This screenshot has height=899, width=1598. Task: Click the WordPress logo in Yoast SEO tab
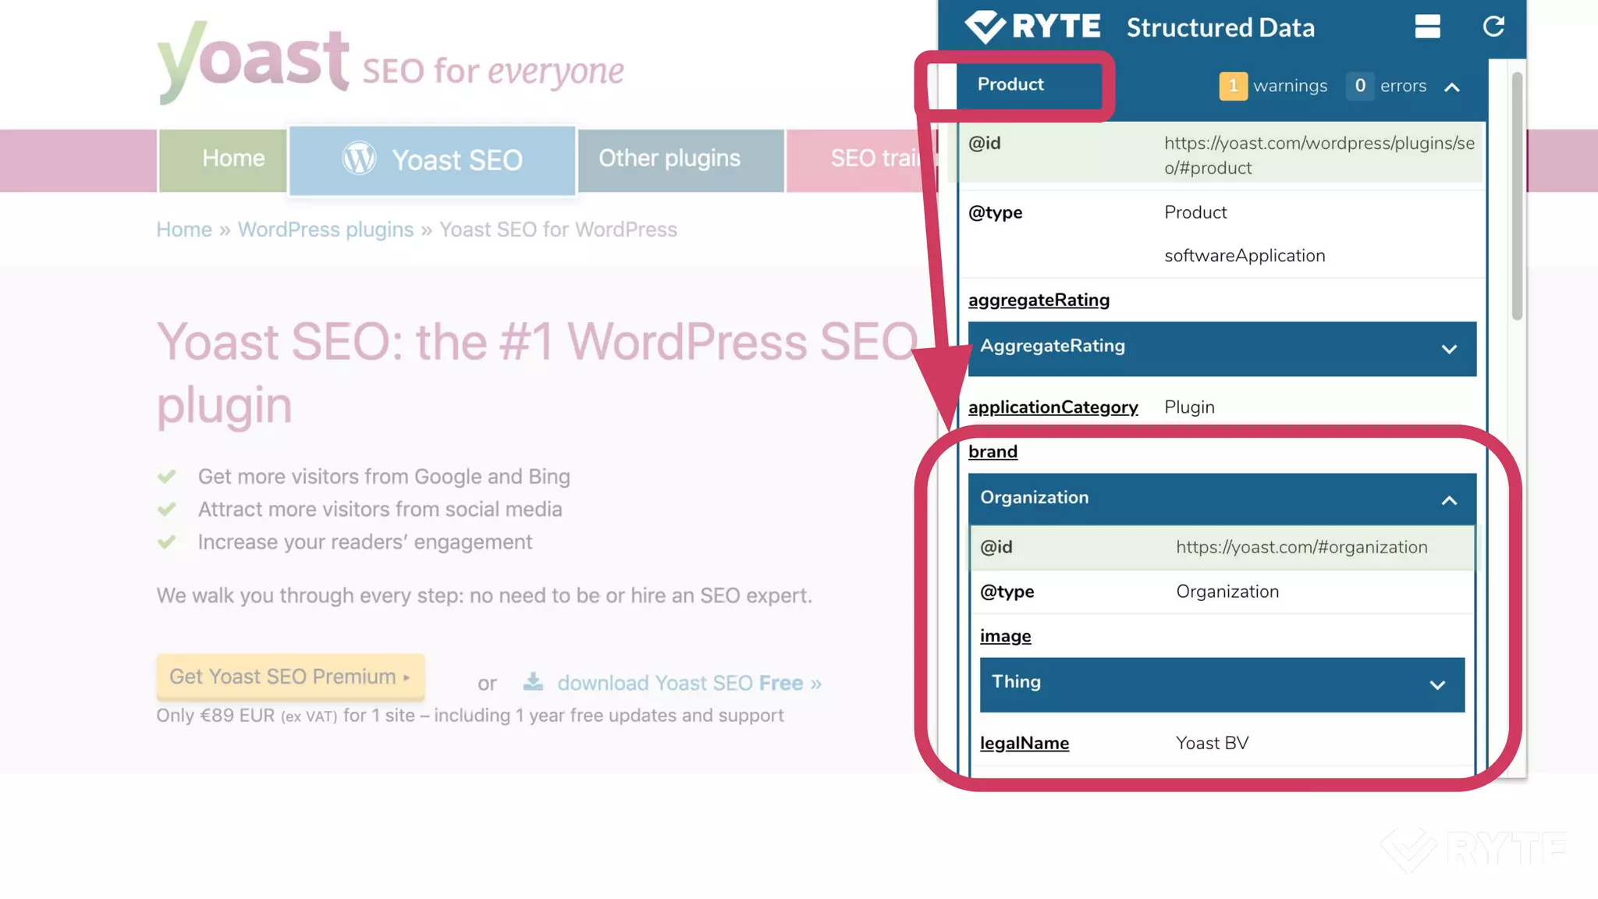[360, 159]
